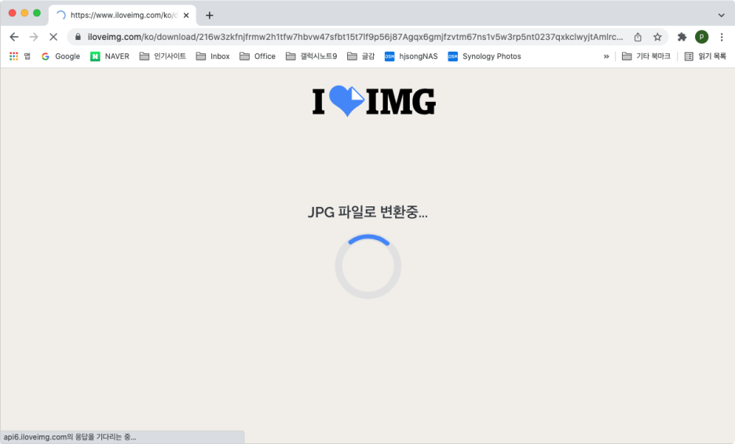Open the 글감 bookmark folder
The width and height of the screenshot is (735, 444).
(361, 56)
